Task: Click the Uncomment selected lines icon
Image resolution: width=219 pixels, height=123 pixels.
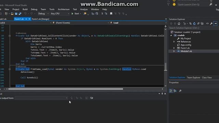Action: [x=106, y=14]
